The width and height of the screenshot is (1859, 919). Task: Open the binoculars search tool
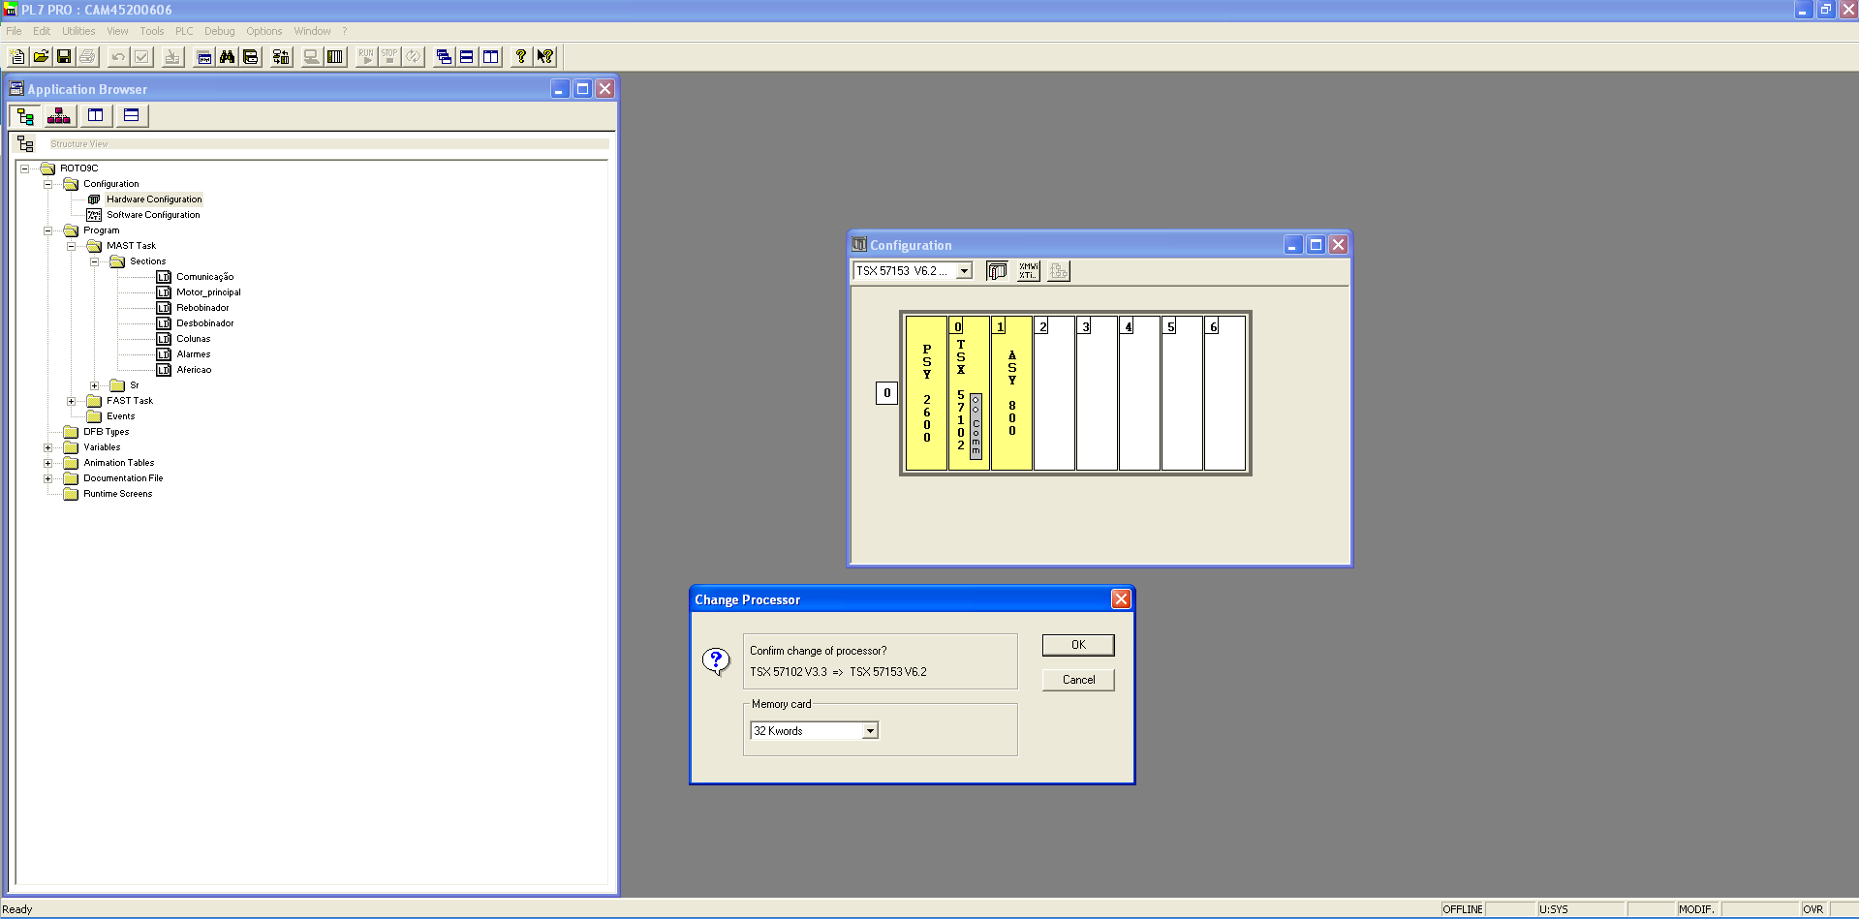228,56
